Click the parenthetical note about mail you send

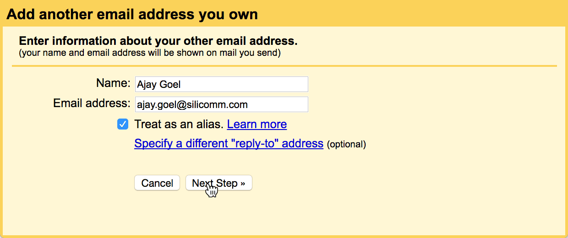pyautogui.click(x=149, y=53)
